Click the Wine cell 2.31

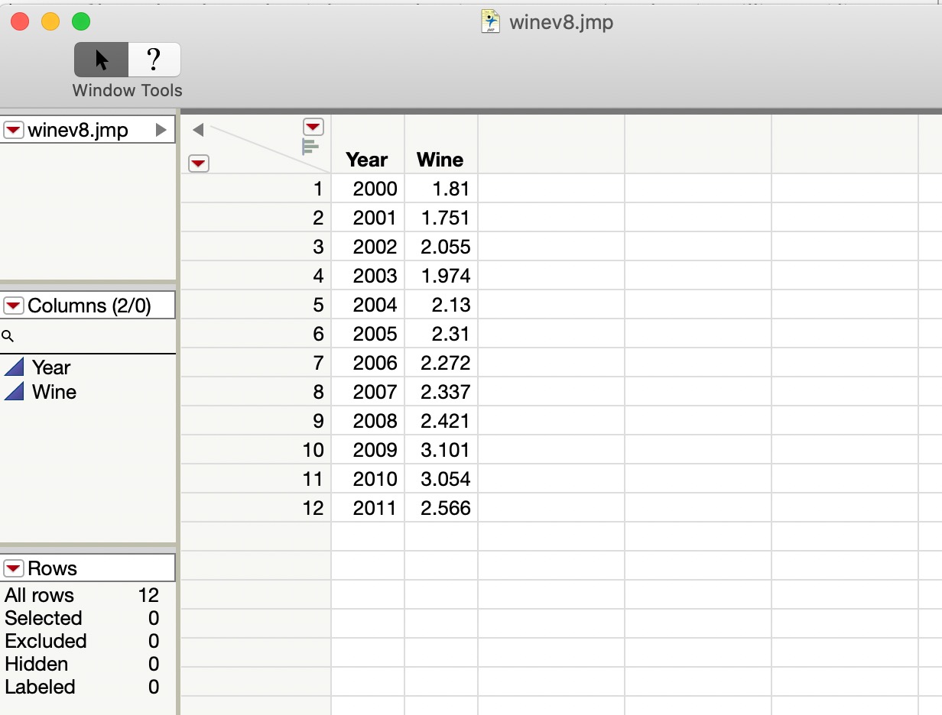point(441,334)
